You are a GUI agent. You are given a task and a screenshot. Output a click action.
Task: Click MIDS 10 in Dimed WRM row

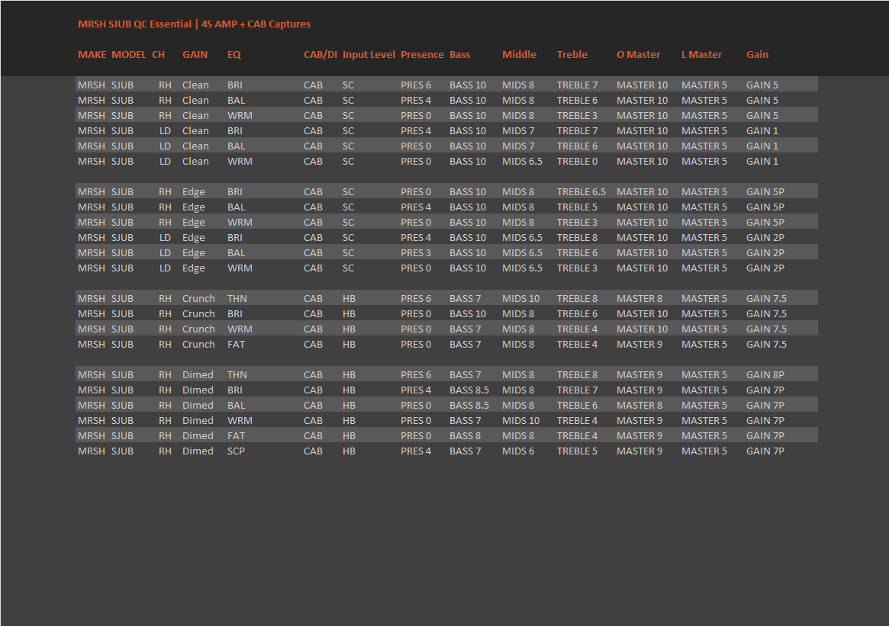[521, 421]
